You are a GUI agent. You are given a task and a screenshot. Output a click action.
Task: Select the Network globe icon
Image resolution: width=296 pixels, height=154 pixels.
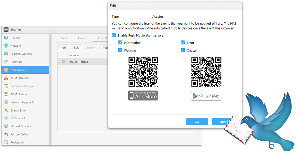6,46
